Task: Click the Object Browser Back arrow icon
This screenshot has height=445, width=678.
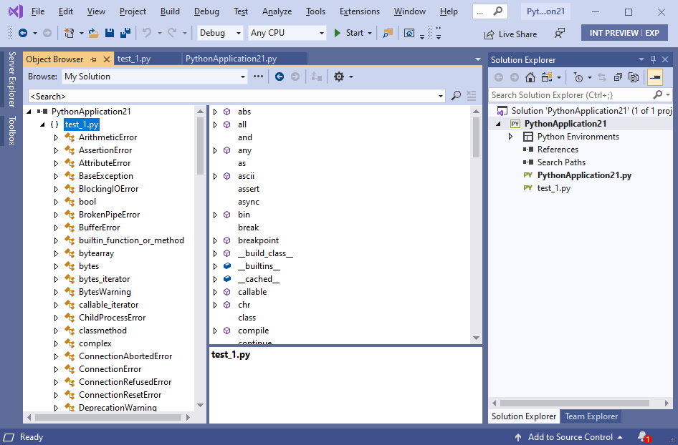Action: coord(280,77)
